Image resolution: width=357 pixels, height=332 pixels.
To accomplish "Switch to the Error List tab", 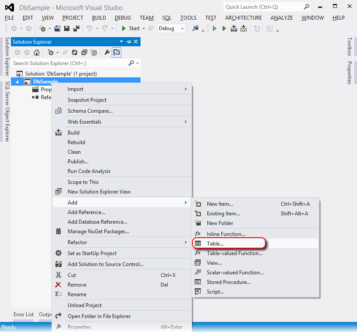I will [x=24, y=315].
